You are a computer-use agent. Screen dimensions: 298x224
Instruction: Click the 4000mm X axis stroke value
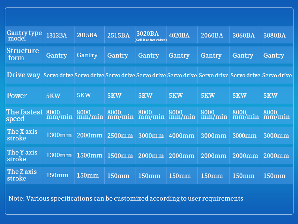[x=181, y=136]
